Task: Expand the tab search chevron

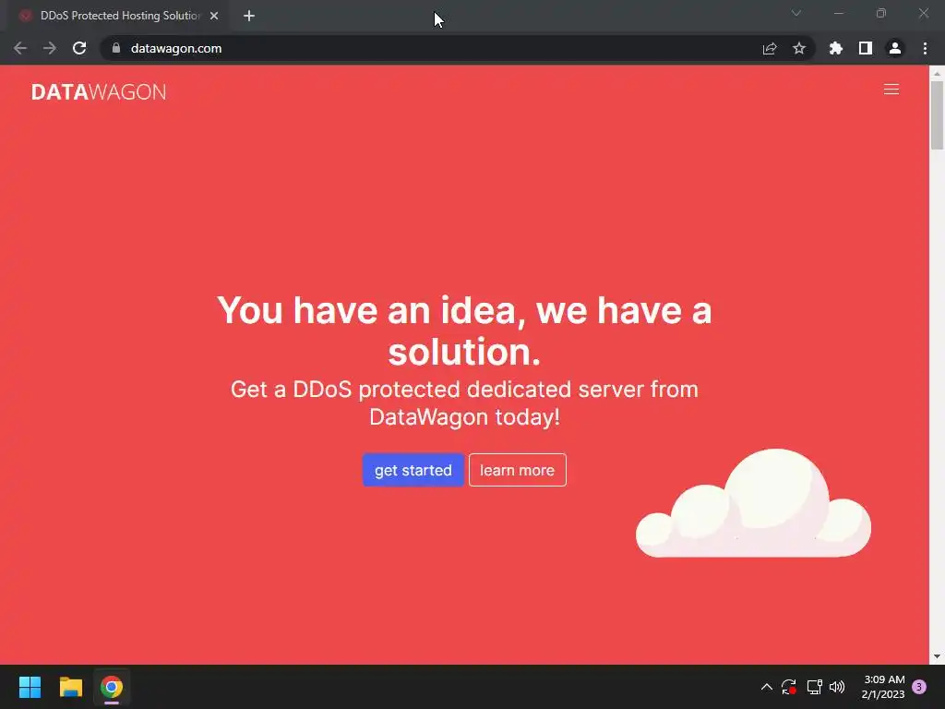Action: [x=796, y=13]
